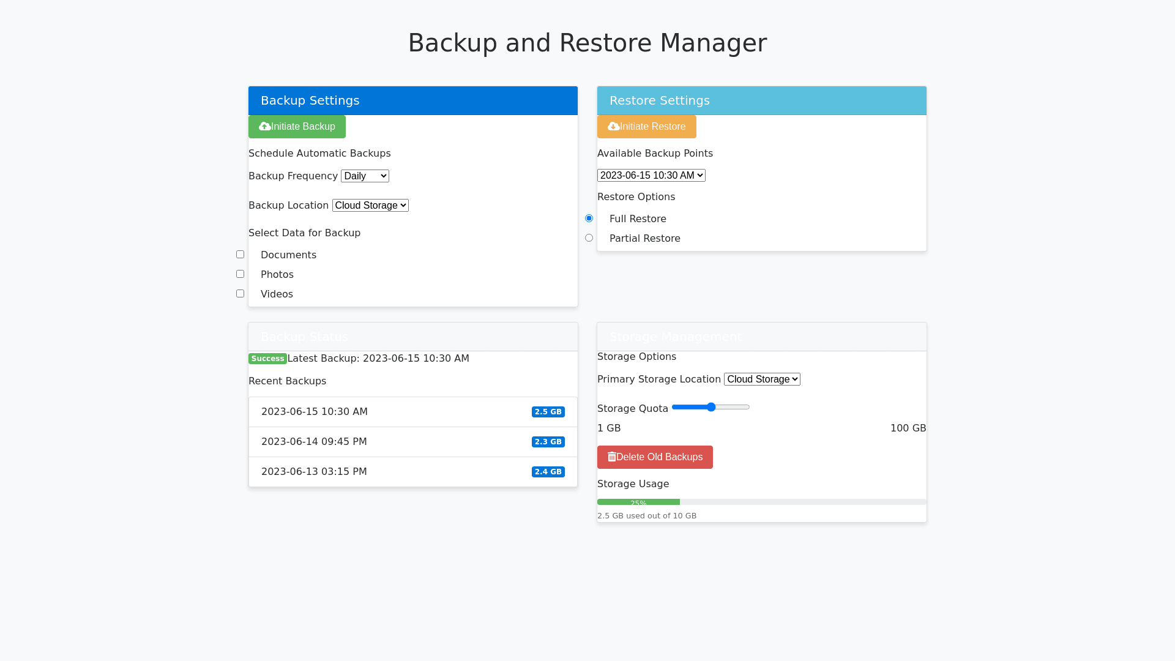
Task: Select the Partial Restore radio button
Action: [589, 238]
